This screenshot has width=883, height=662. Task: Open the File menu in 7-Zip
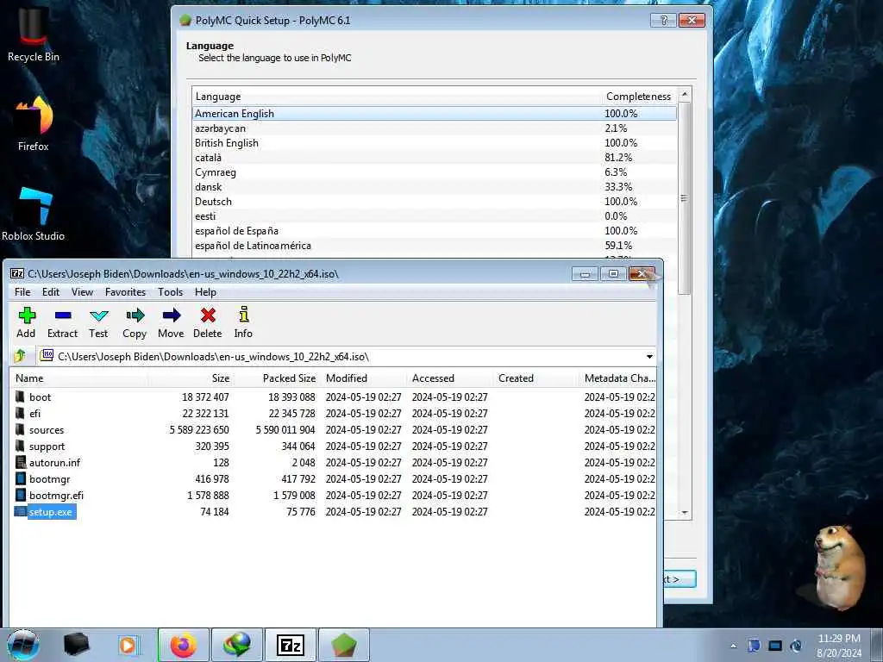click(22, 292)
